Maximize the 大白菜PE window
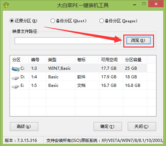The height and width of the screenshot is (146, 166). pyautogui.click(x=144, y=4)
